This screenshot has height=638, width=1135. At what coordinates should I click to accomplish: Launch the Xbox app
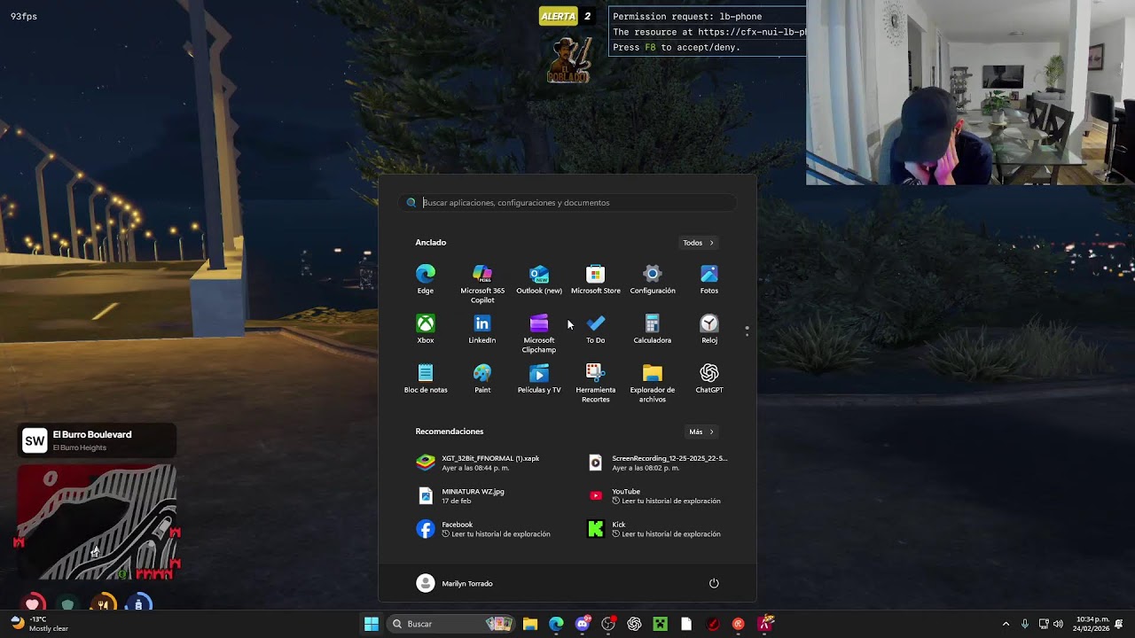coord(426,329)
